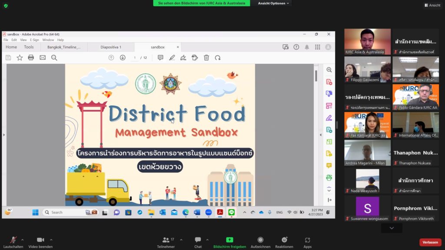Open the Zoom Apps icon
Viewport: 445px width, 250px height.
[x=307, y=240]
